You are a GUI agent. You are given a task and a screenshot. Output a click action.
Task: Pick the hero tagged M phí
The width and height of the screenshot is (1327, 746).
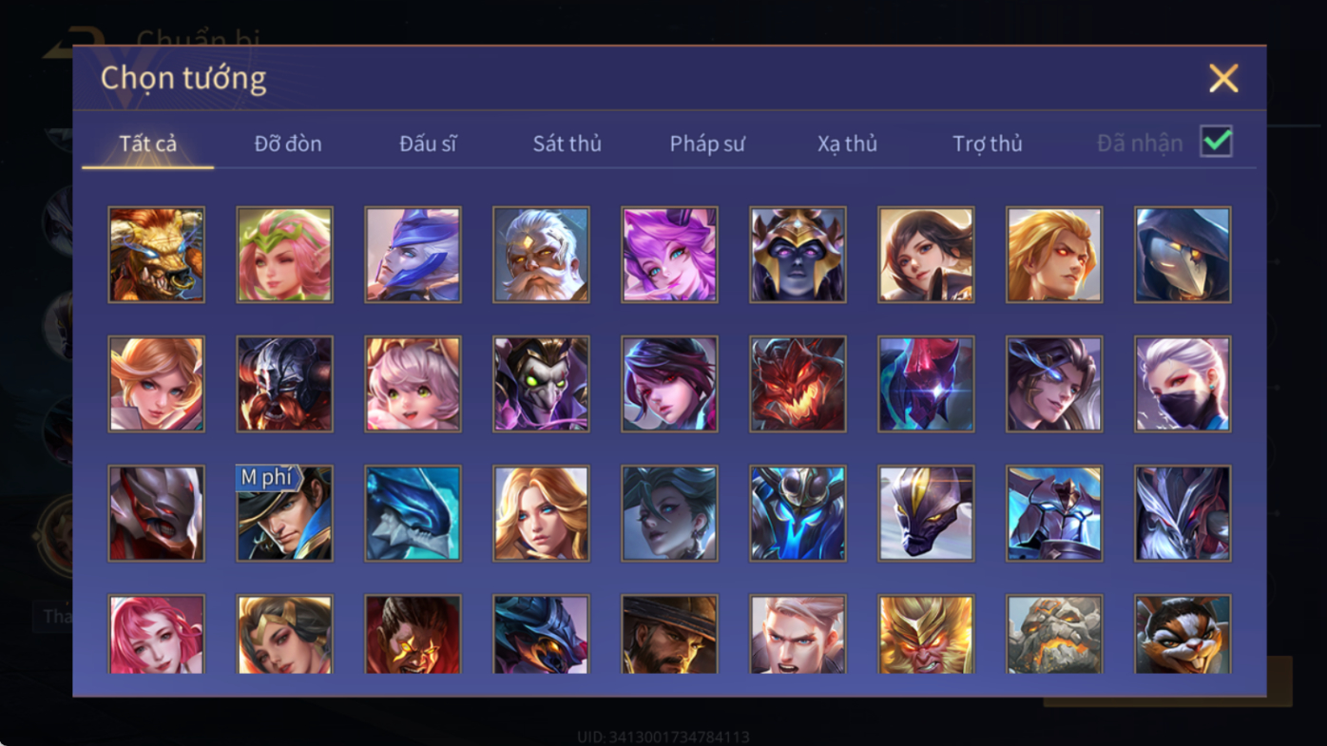coord(284,513)
